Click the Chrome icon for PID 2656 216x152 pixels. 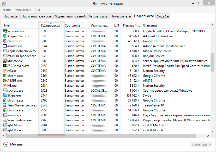tap(5, 110)
